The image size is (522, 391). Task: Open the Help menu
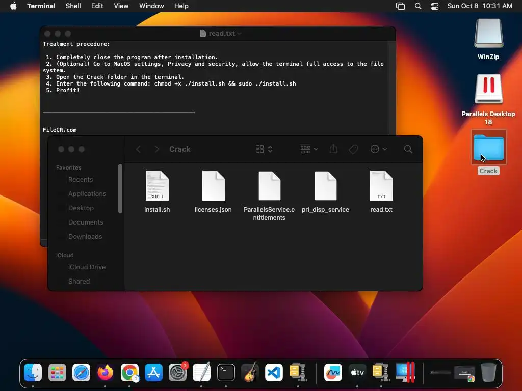click(x=181, y=6)
